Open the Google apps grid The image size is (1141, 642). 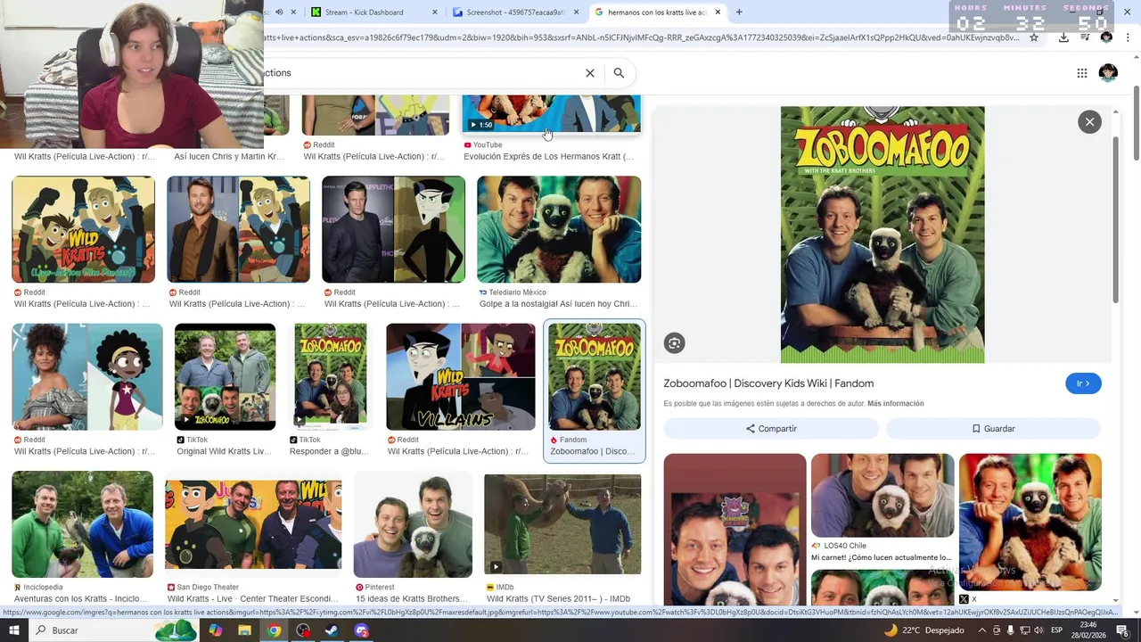(x=1081, y=73)
